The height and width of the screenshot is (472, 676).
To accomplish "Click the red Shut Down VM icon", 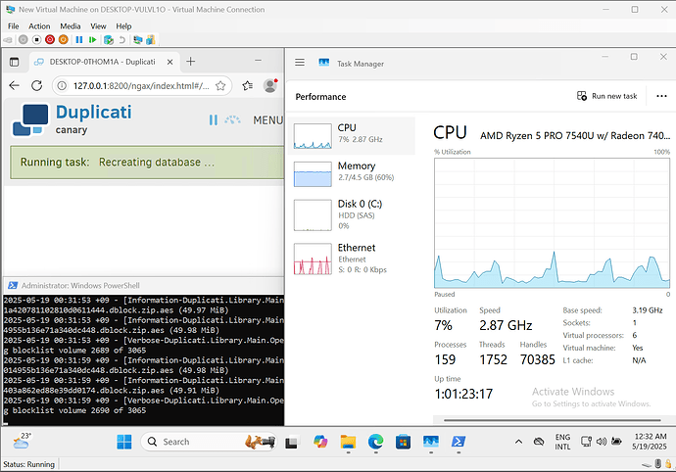I will [50, 39].
